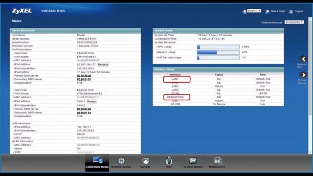Image resolution: width=313 pixels, height=176 pixels.
Task: Open the Quick Start link
Action: click(x=278, y=11)
